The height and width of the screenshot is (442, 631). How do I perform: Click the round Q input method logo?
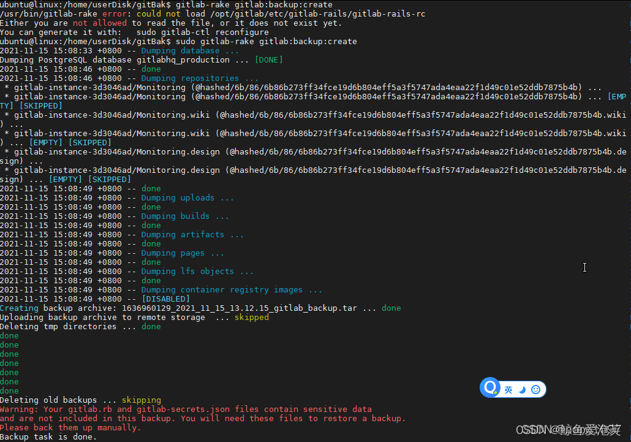tap(489, 387)
